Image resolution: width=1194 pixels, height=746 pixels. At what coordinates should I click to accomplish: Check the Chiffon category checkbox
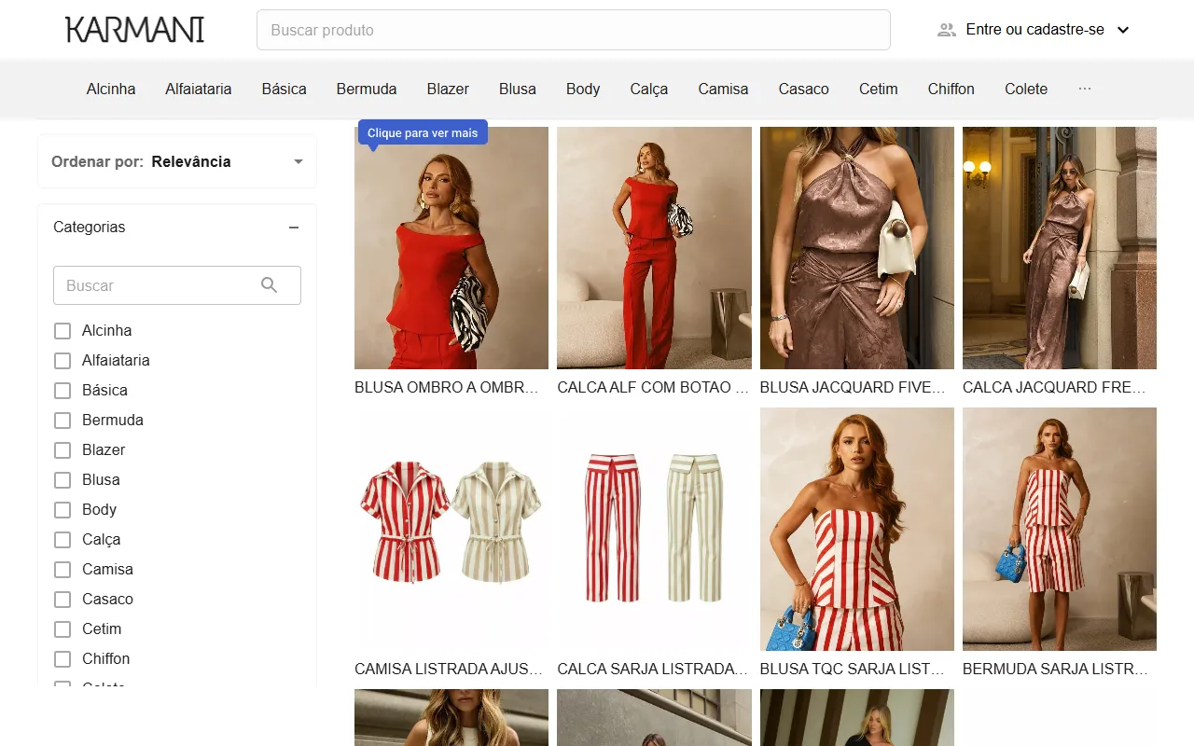point(62,659)
